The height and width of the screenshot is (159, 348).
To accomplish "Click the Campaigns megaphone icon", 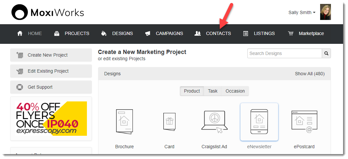I will click(x=148, y=34).
